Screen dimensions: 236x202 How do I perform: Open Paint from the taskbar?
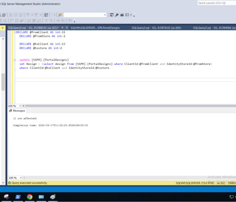[x=53, y=197]
